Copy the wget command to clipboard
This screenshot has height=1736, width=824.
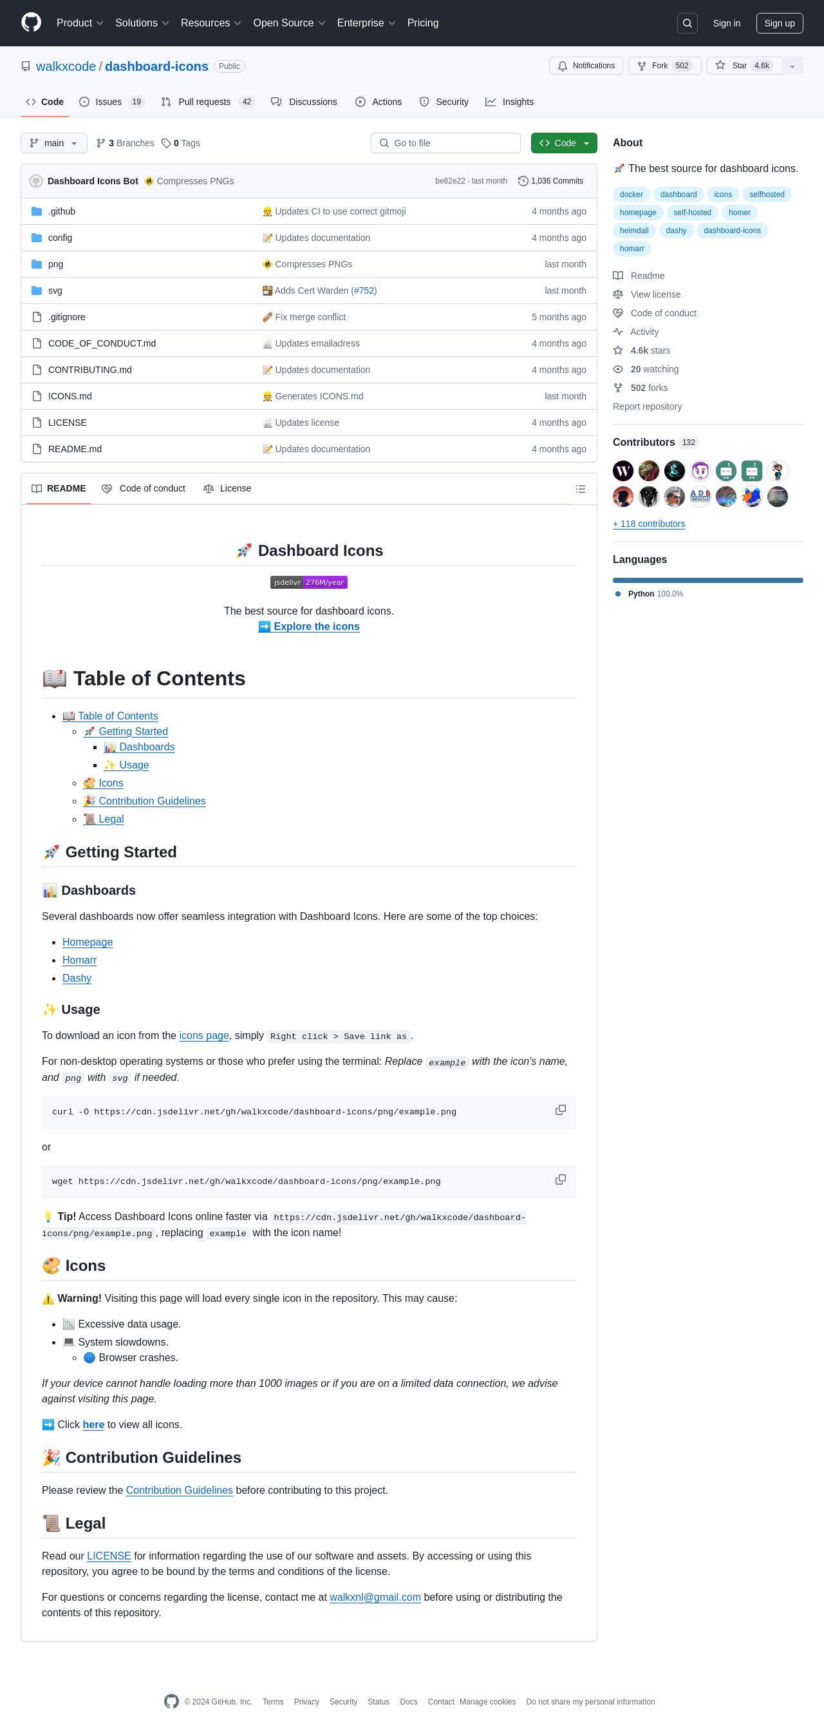click(x=560, y=1179)
